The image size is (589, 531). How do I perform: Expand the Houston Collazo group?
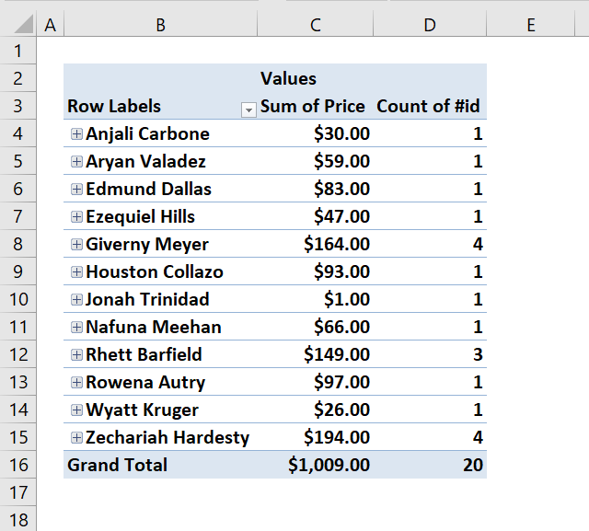tap(76, 271)
